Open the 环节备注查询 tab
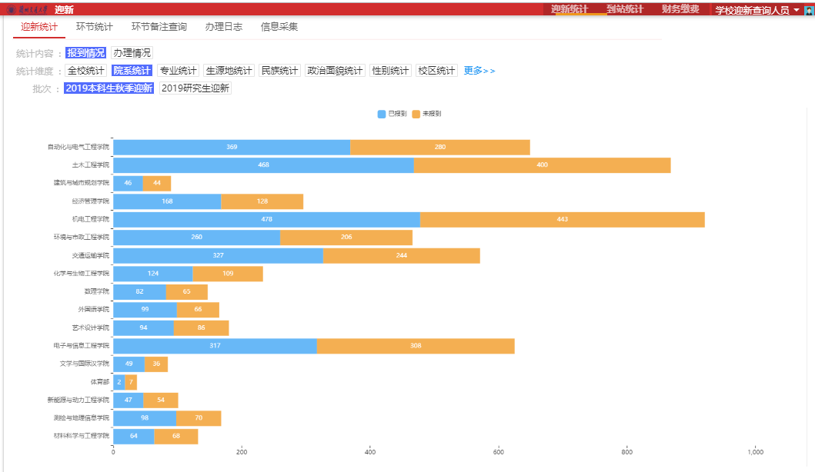Viewport: 815px width, 472px height. [159, 27]
